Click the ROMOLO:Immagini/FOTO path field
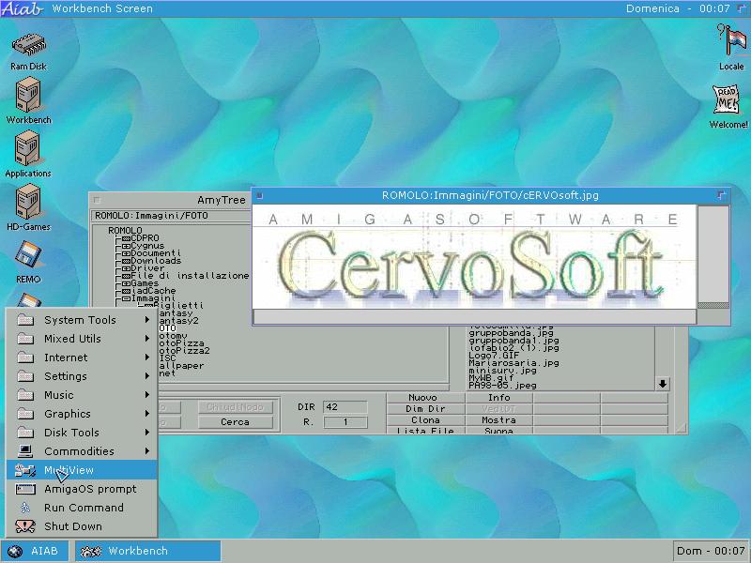The width and height of the screenshot is (751, 563). [x=171, y=216]
